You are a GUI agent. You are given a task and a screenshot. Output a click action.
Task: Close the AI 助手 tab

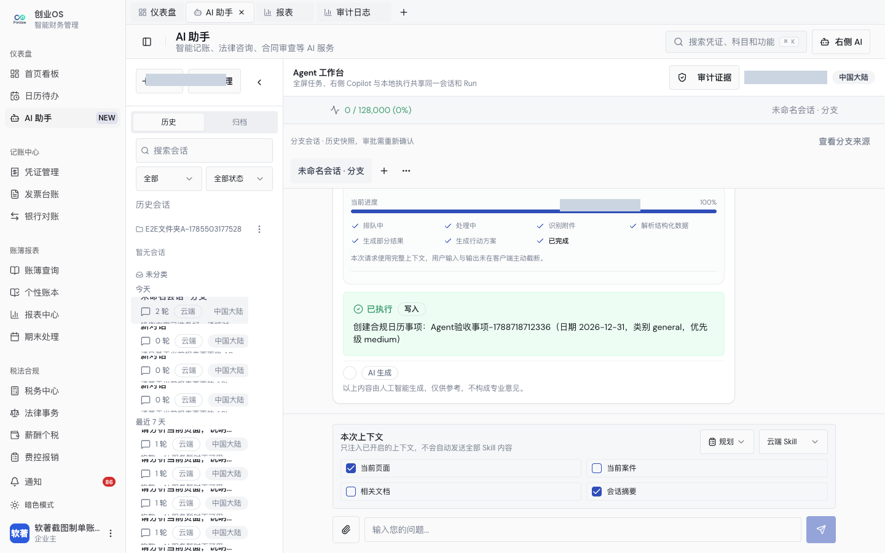tap(242, 12)
